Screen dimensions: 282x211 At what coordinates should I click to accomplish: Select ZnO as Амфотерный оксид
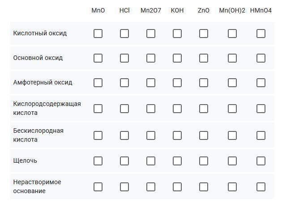click(204, 83)
